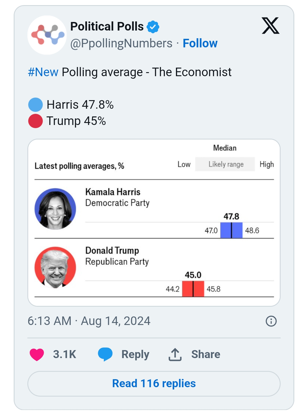Image resolution: width=308 pixels, height=418 pixels.
Task: Like the tweet with the heart icon
Action: [x=37, y=354]
